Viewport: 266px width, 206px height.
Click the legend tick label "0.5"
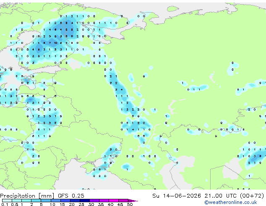pos(15,204)
